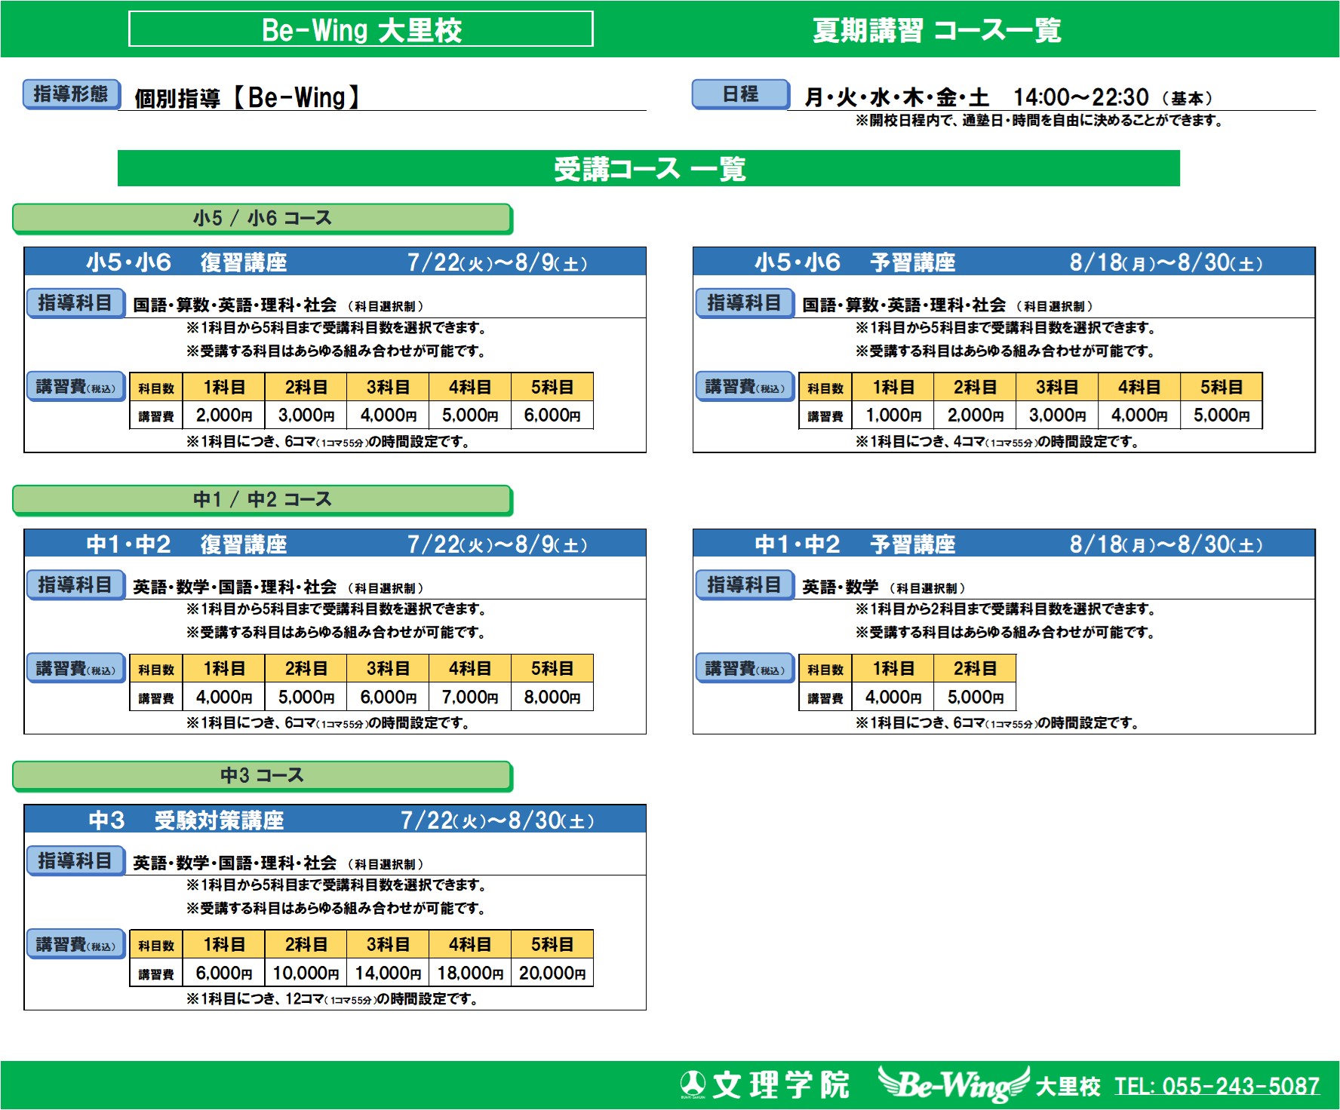The width and height of the screenshot is (1340, 1110).
Task: Select note '※1科目から2科目まで受講科目数を選択できます。'
Action: (x=1006, y=609)
